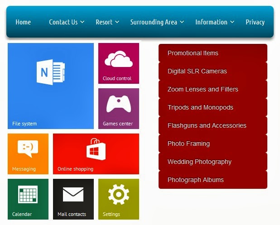Choose Zoom Lenses and Filters
Viewport: 280px width, 225px height.
(x=213, y=89)
